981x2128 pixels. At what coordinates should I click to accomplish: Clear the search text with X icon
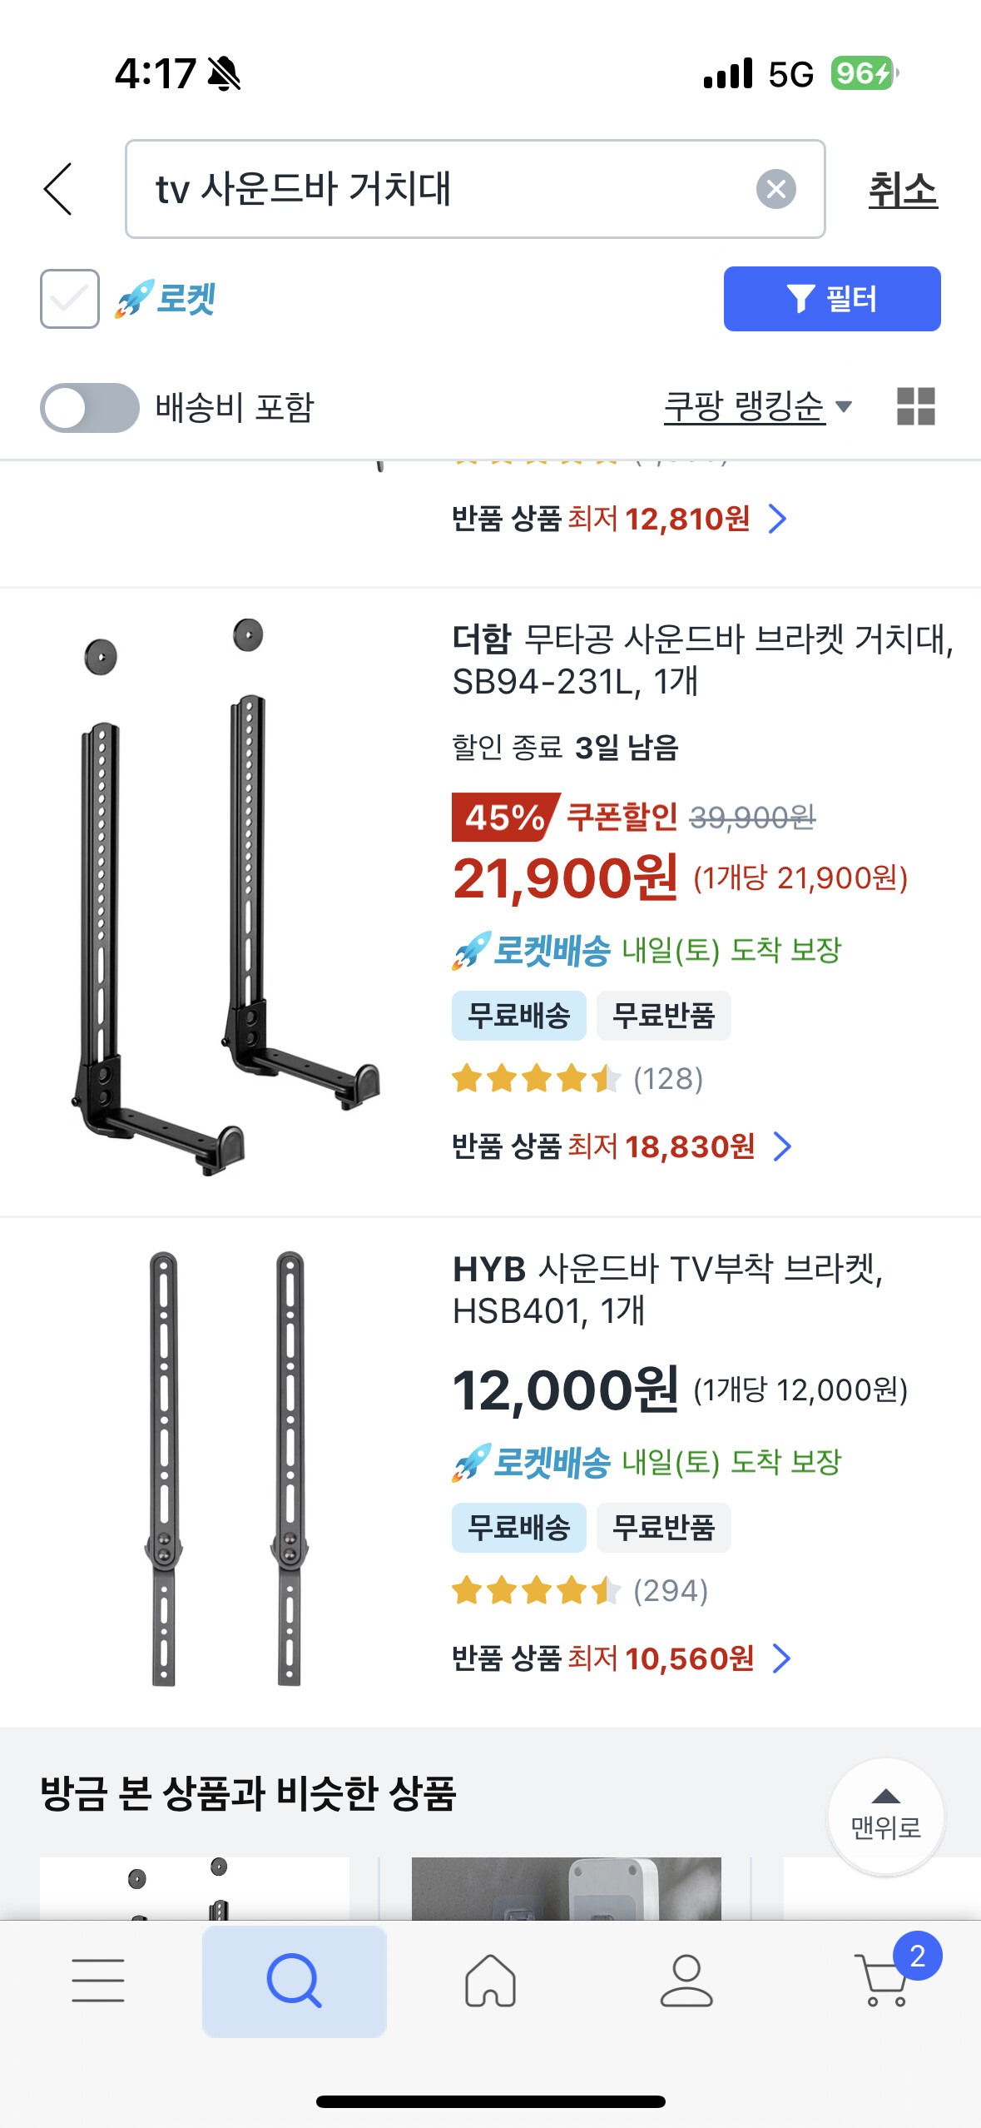point(775,189)
